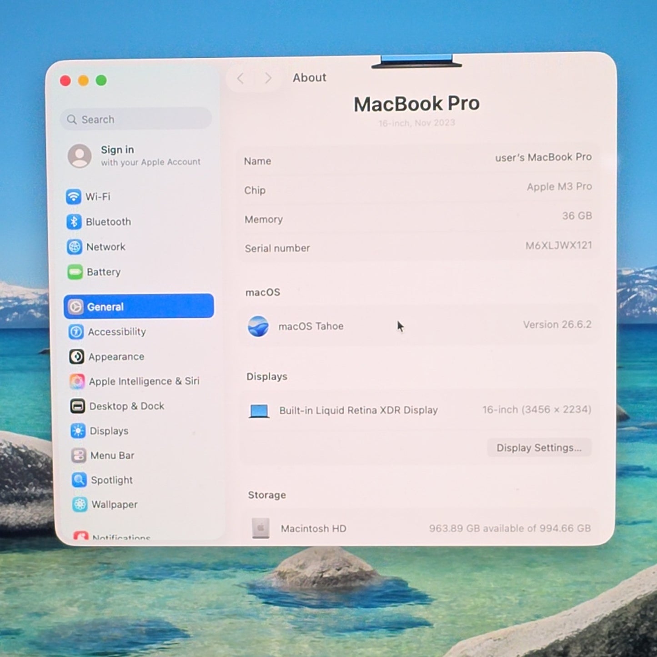Open Notifications icon in sidebar
The width and height of the screenshot is (657, 657).
point(81,536)
